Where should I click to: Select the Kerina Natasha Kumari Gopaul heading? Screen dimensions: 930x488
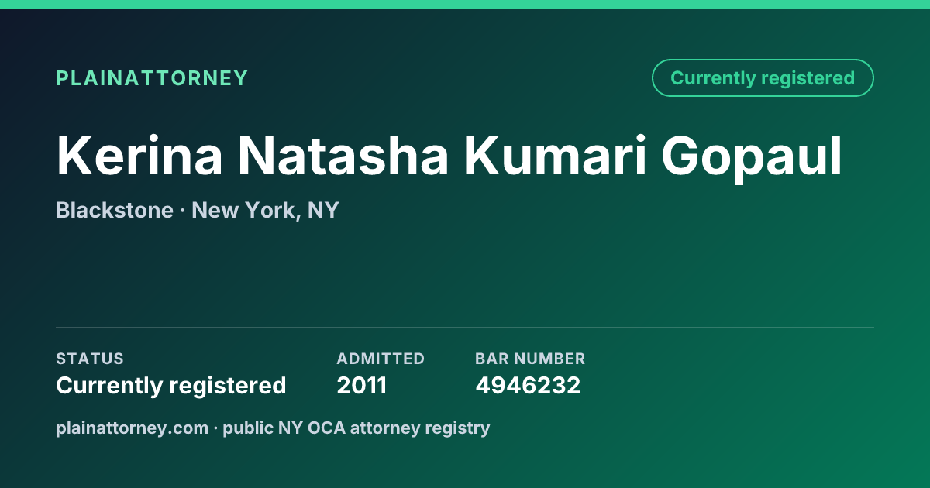click(x=449, y=156)
